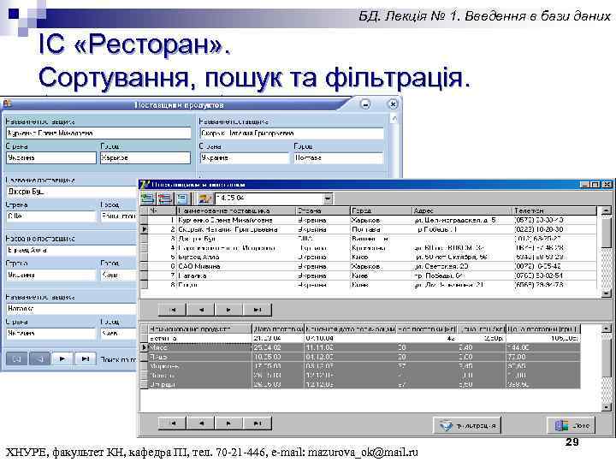This screenshot has height=462, width=616.
Task: Click last-record arrow in Поставщики продуктов window
Action: [x=86, y=358]
